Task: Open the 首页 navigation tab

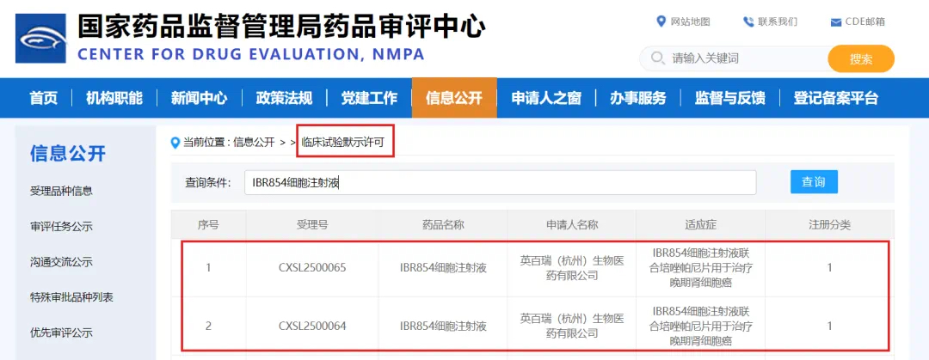Action: tap(43, 98)
